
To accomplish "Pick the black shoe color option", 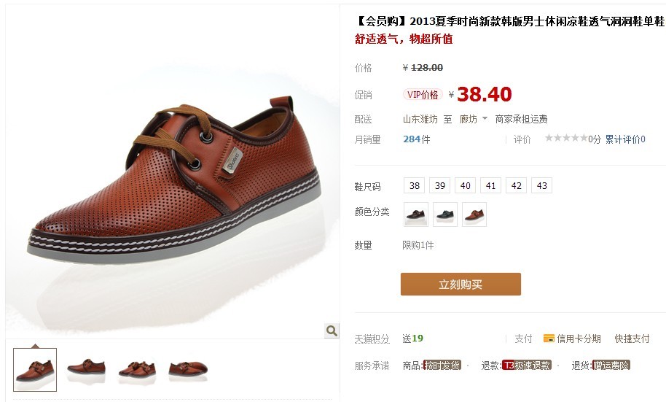I will (416, 214).
